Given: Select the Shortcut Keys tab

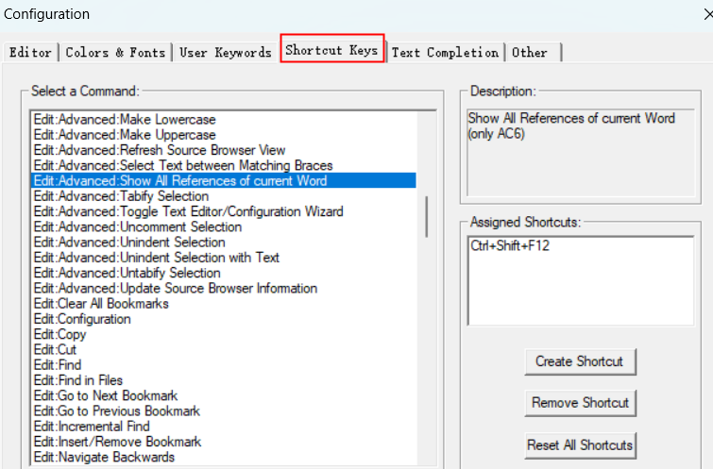Looking at the screenshot, I should pyautogui.click(x=331, y=50).
